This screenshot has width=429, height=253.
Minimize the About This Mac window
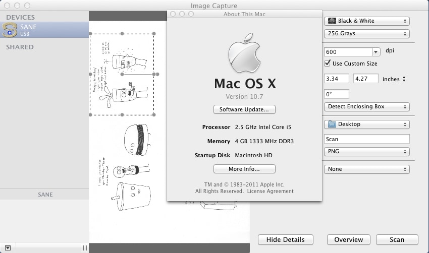[182, 14]
